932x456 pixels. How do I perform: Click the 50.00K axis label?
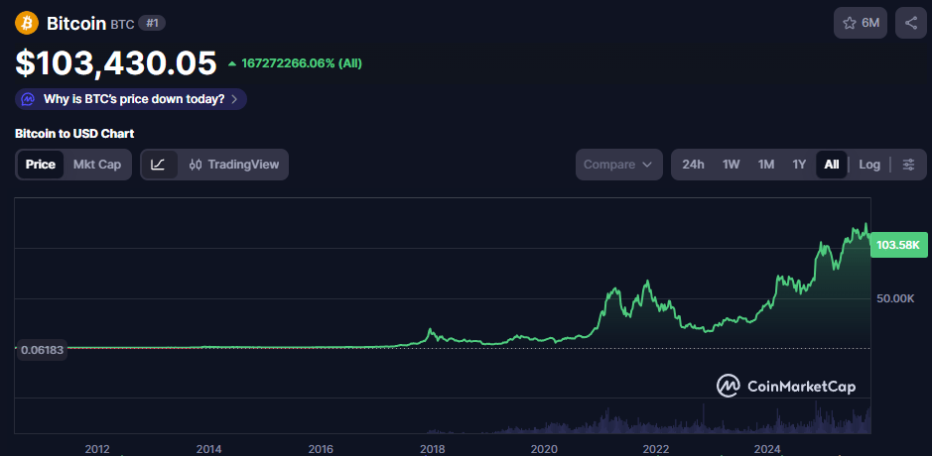895,298
